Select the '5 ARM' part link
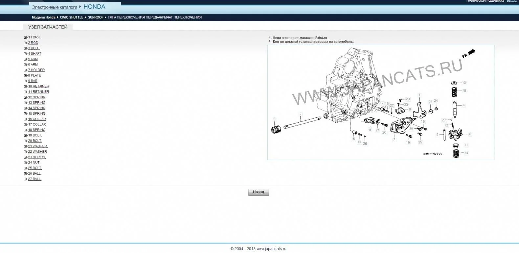This screenshot has height=253, width=519. click(x=33, y=59)
